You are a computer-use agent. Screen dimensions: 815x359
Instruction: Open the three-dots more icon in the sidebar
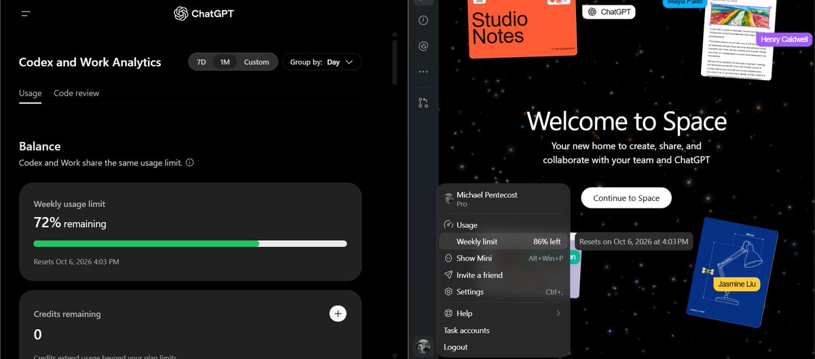[x=423, y=71]
